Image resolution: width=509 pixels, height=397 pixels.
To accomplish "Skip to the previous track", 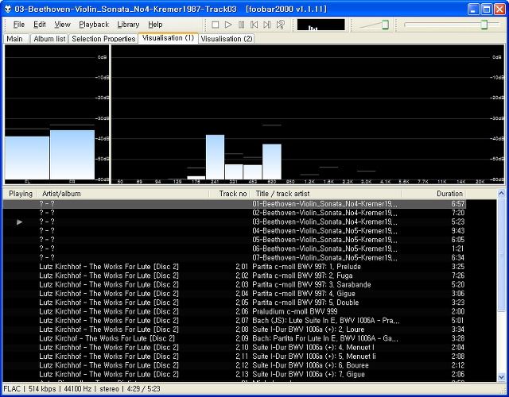I will (254, 25).
